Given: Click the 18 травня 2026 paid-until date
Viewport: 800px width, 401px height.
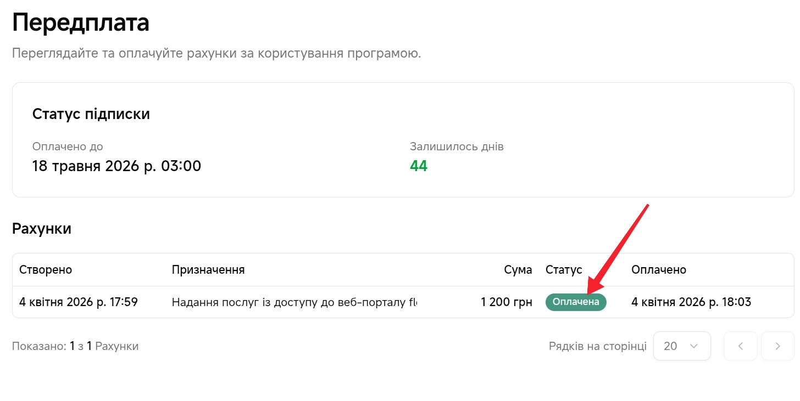Looking at the screenshot, I should (116, 166).
